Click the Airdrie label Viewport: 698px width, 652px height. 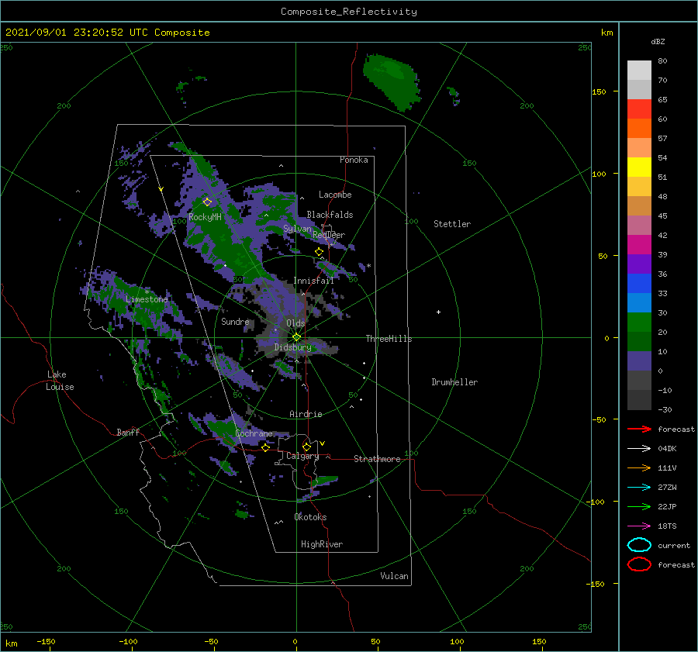pos(306,414)
